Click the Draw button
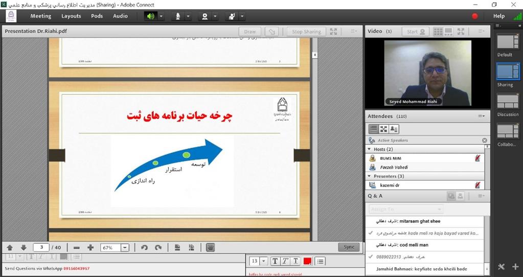 pyautogui.click(x=250, y=32)
